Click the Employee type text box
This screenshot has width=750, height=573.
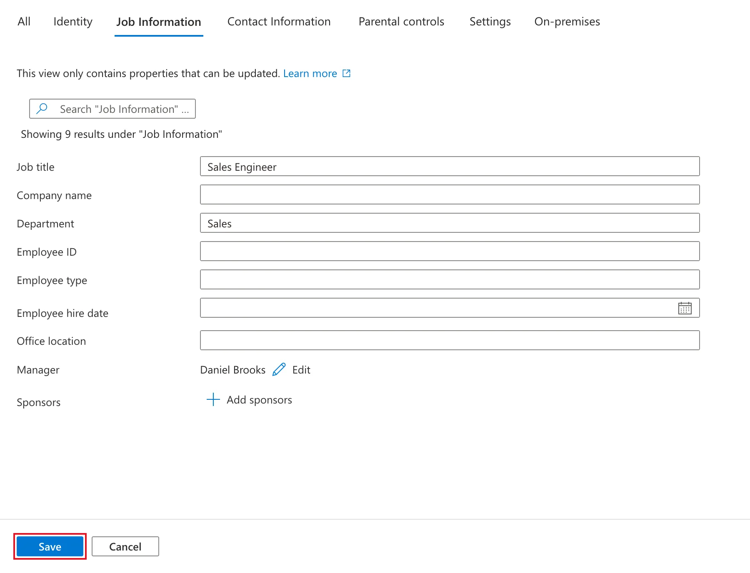pyautogui.click(x=450, y=279)
